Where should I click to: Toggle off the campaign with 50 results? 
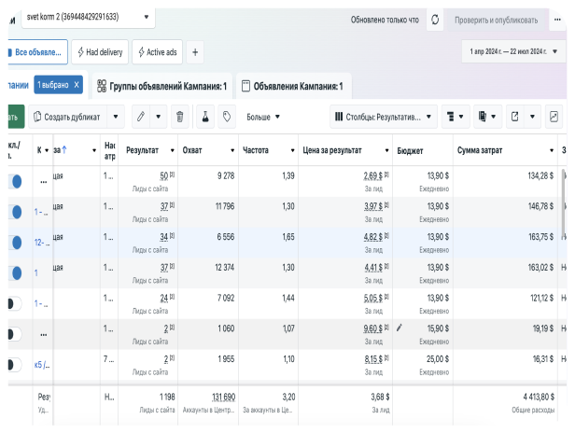tap(13, 181)
